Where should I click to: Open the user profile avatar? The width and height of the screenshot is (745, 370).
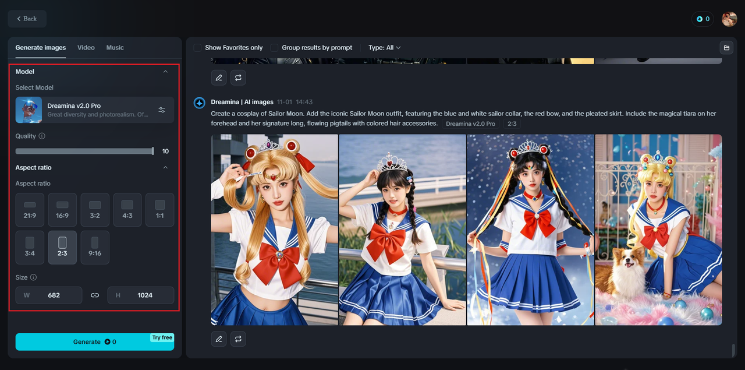tap(729, 19)
